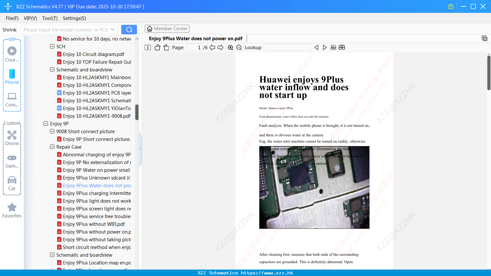
Task: Open Enjoy 9Plus charging intermittent file
Action: tap(94, 193)
